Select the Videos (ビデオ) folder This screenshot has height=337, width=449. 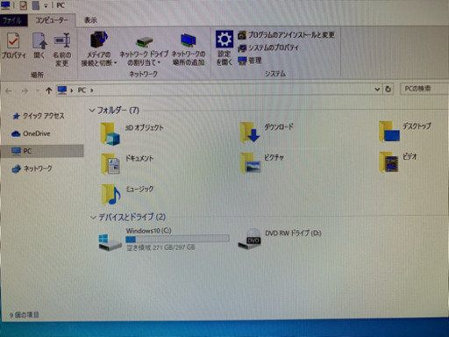click(x=398, y=161)
